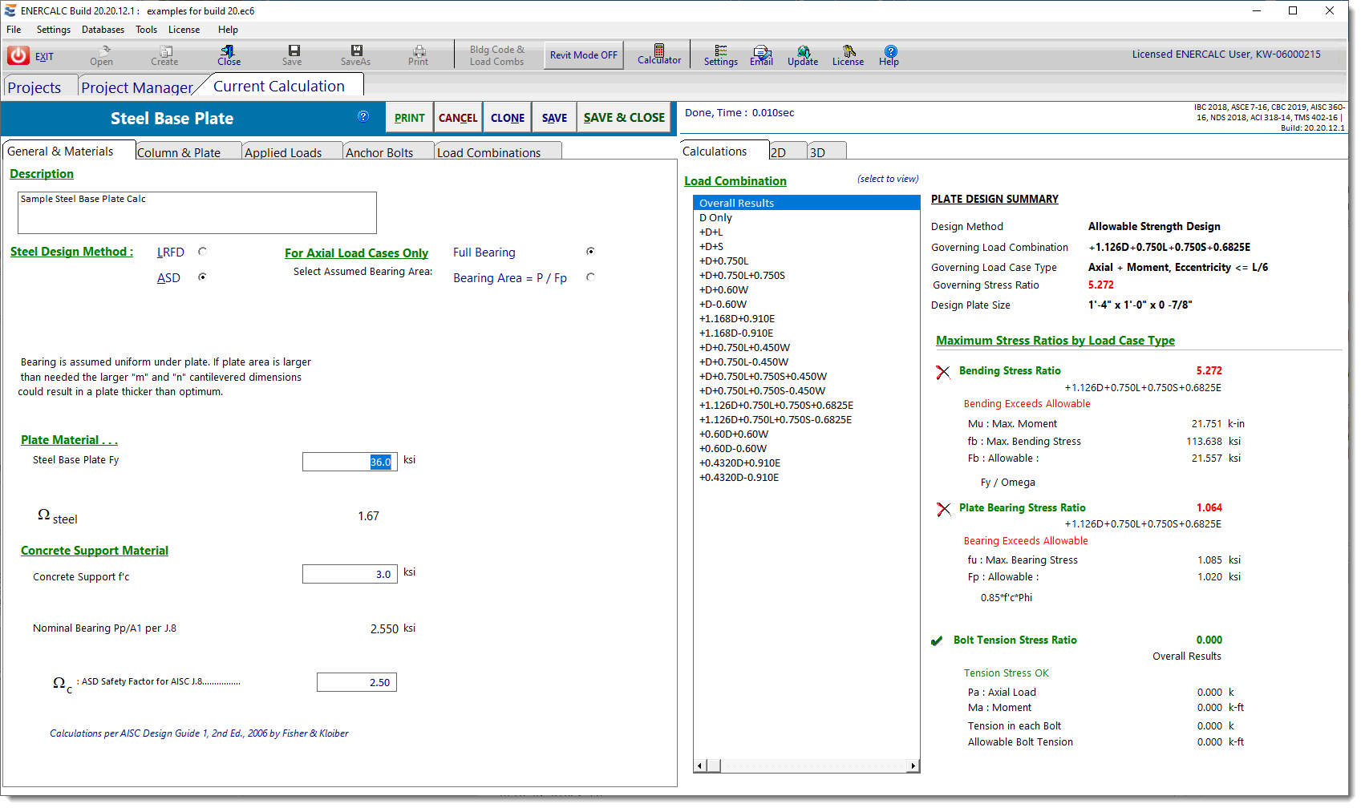Click the list's horizontal scrollbar left arrow
Screen dimensions: 1361x808
(700, 766)
